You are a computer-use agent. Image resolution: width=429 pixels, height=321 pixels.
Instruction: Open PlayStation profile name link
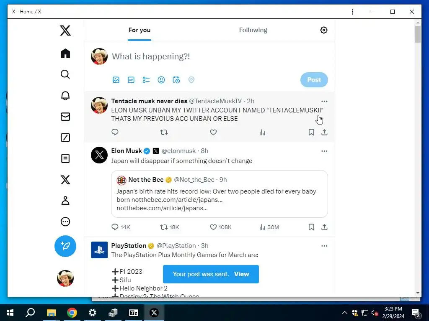click(129, 246)
